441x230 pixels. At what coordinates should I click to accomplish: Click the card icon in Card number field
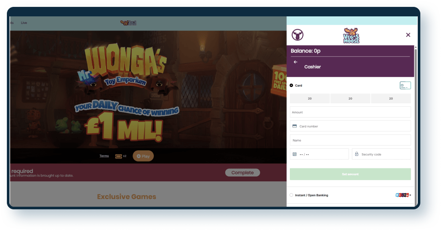[295, 126]
